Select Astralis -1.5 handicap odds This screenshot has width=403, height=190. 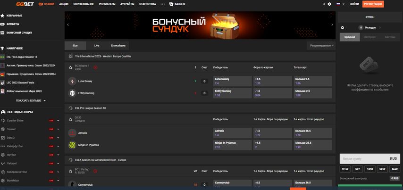(272, 133)
